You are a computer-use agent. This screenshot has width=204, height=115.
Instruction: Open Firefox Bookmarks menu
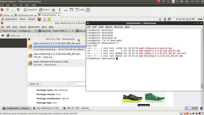pos(34,27)
